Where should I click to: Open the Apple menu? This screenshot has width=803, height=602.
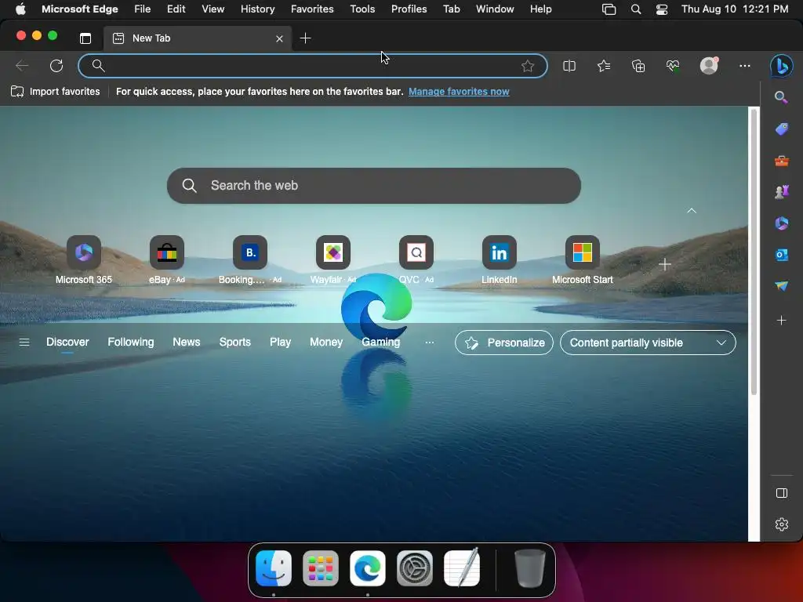20,9
